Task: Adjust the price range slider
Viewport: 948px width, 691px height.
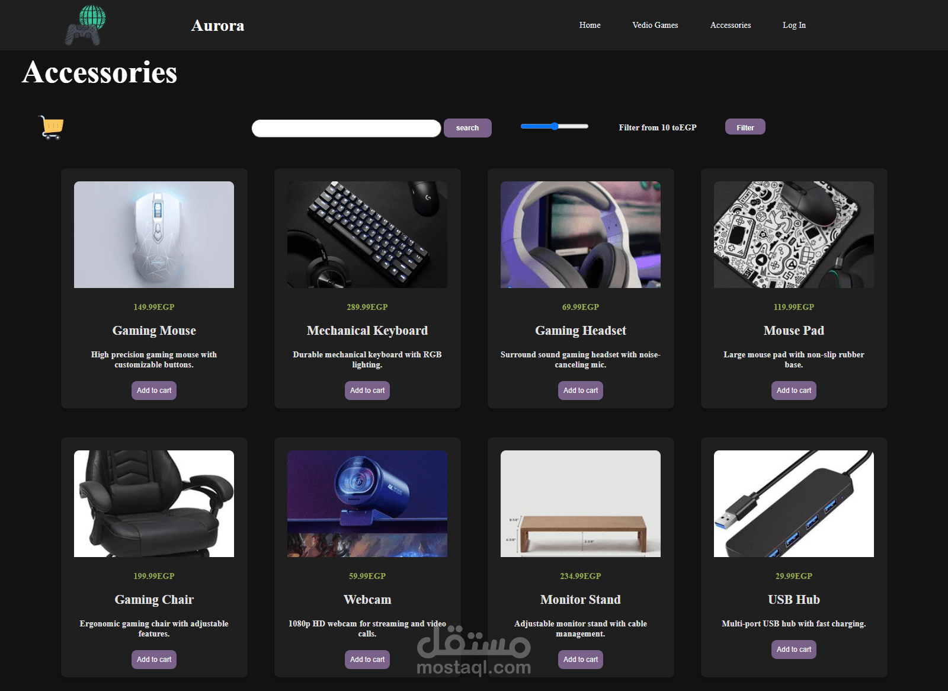Action: [555, 126]
